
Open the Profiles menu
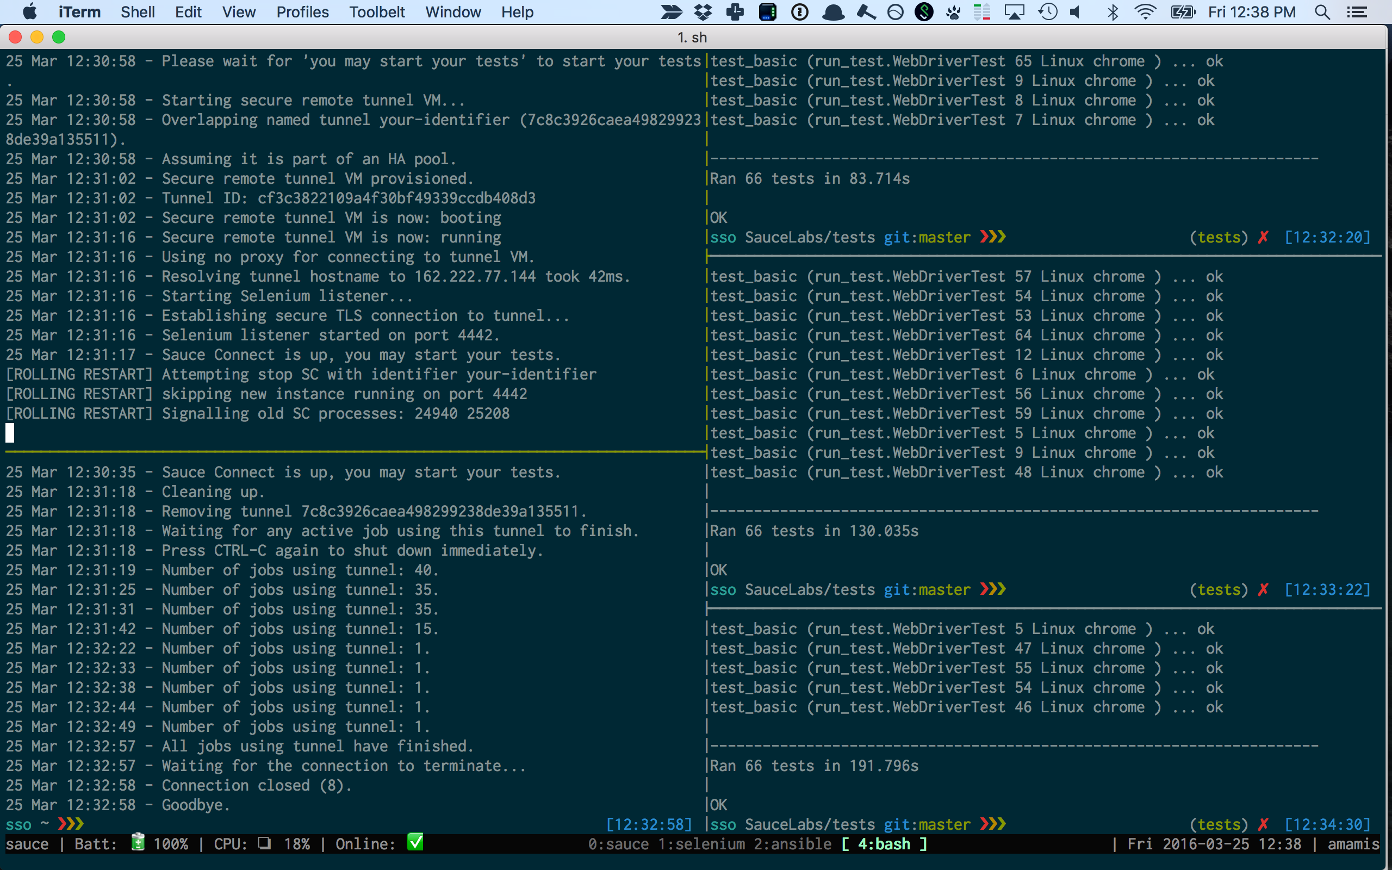click(302, 12)
